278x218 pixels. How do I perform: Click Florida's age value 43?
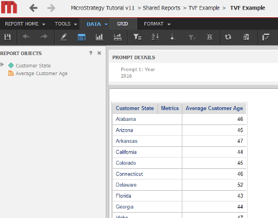[240, 196]
